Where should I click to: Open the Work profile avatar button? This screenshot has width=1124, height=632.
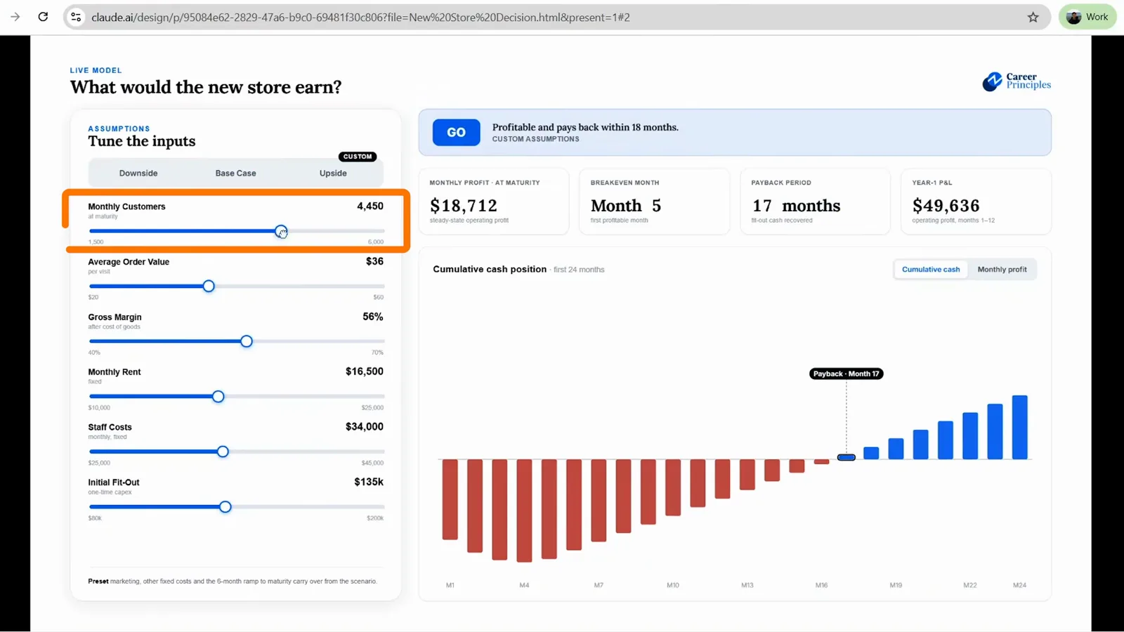(x=1087, y=17)
